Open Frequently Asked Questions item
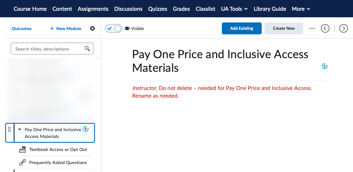Viewport: 353px width, 172px height. click(58, 162)
